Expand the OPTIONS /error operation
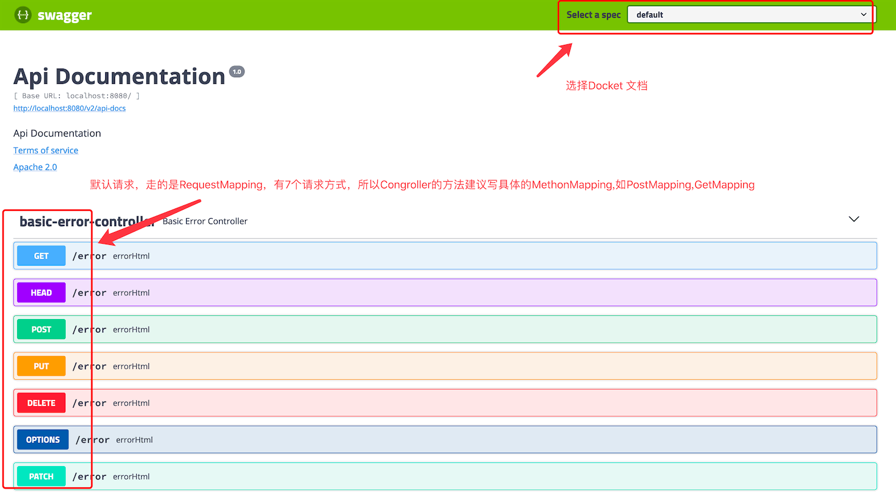Viewport: 896px width, 494px height. click(x=43, y=440)
